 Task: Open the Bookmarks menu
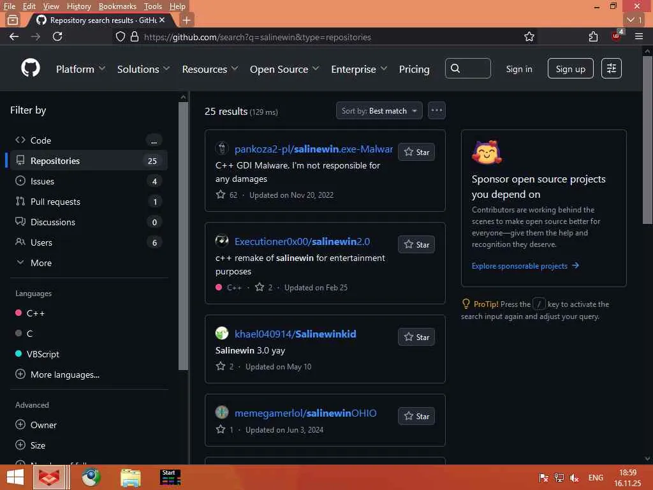coord(117,6)
